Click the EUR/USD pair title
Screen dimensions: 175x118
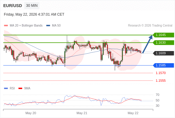tap(12, 6)
